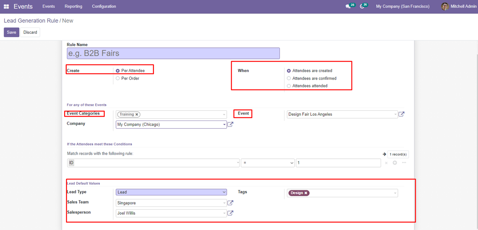Open the Configuration menu
The width and height of the screenshot is (478, 230).
pyautogui.click(x=104, y=7)
